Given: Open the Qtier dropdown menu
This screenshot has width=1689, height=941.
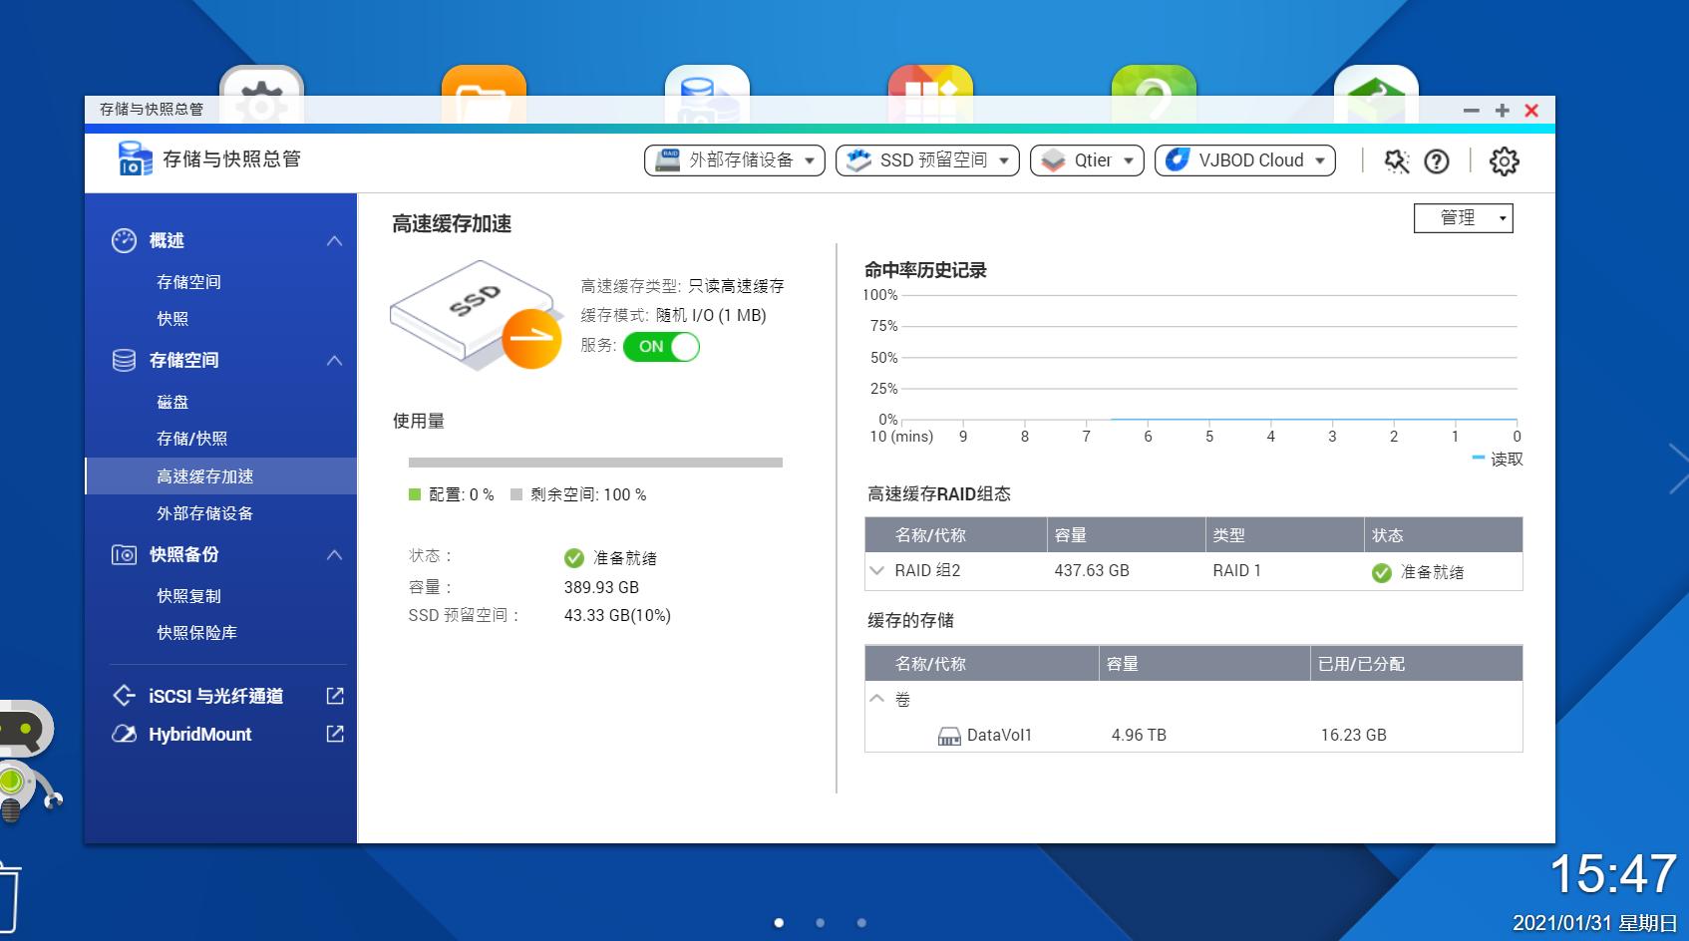Looking at the screenshot, I should [x=1086, y=159].
